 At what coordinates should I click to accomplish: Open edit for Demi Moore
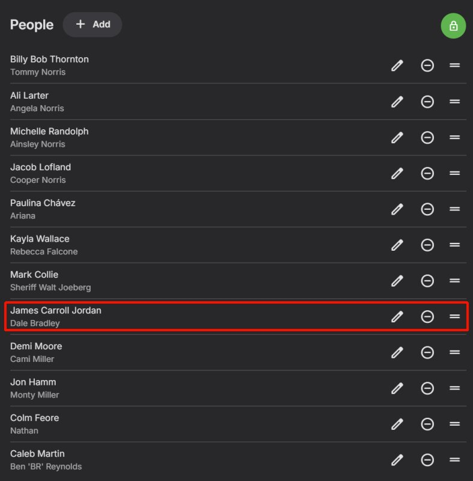[x=397, y=352]
